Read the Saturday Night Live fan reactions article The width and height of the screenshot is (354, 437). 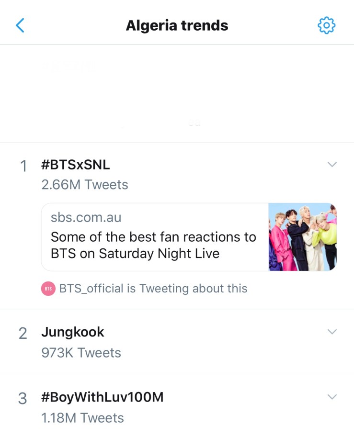tap(153, 245)
